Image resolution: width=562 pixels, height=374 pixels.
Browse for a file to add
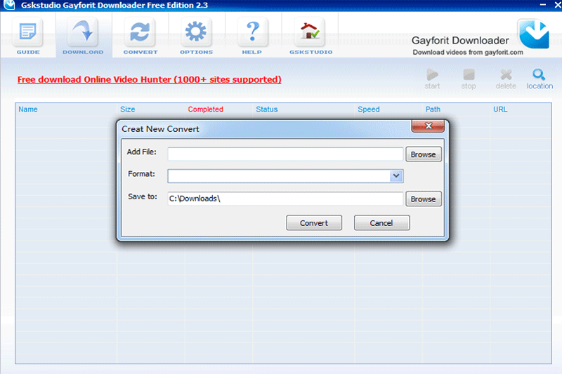click(x=424, y=154)
